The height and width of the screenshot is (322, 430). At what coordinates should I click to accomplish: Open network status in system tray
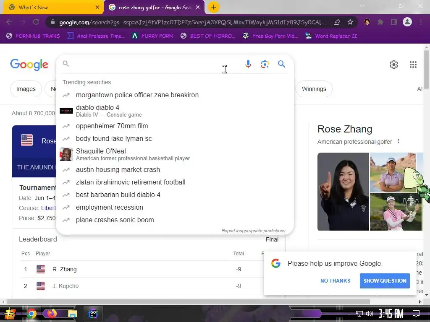point(359,314)
